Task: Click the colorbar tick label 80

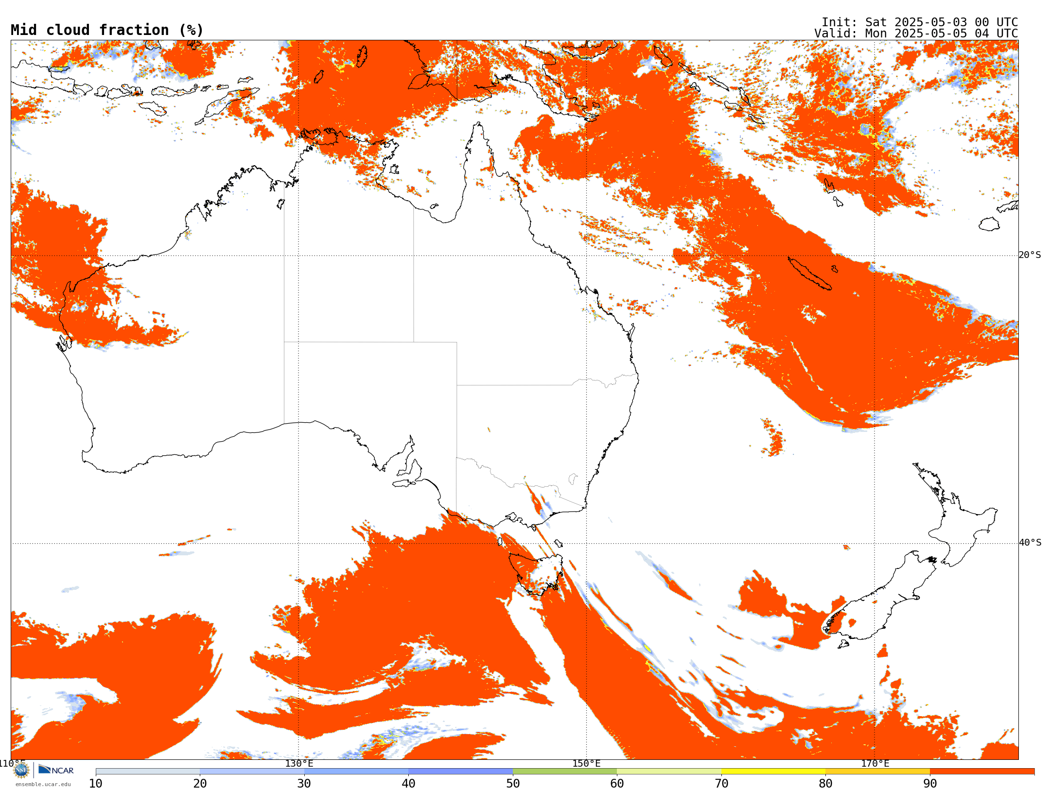Action: tap(825, 784)
